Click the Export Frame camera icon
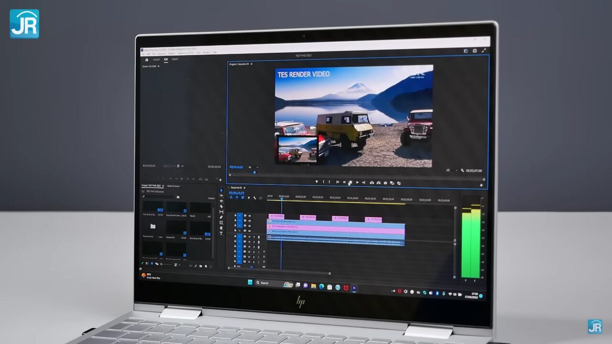612x344 pixels. coord(385,183)
